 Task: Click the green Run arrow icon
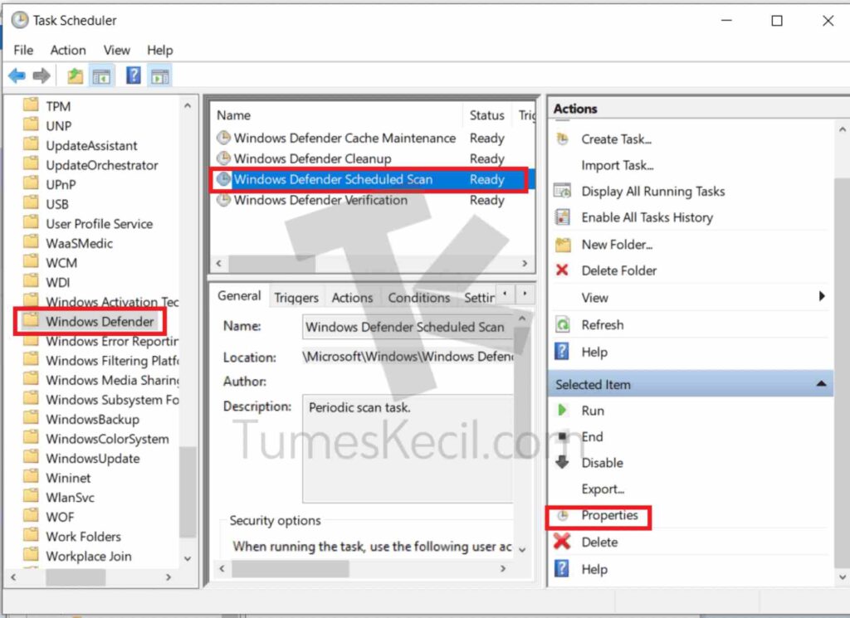tap(562, 410)
